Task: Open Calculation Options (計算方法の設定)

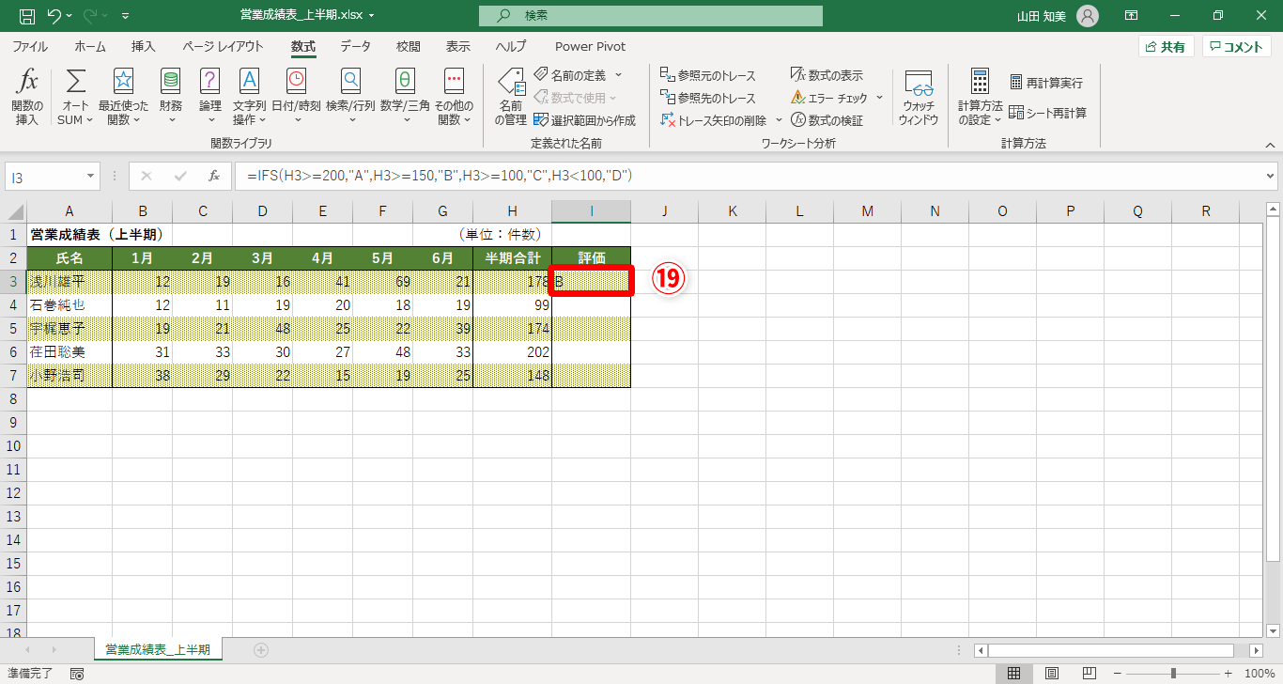Action: point(980,98)
